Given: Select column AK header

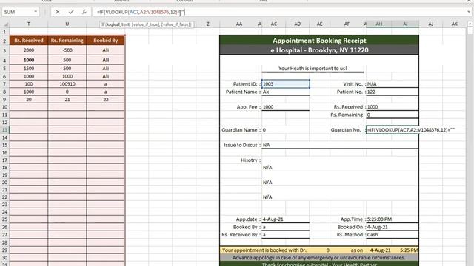Looking at the screenshot, I should 454,24.
